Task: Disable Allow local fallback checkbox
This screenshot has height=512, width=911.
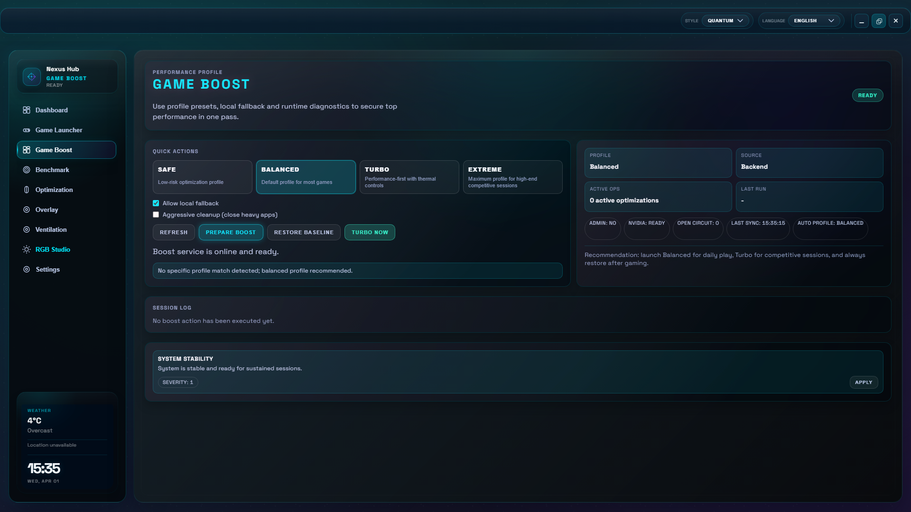Action: point(156,203)
